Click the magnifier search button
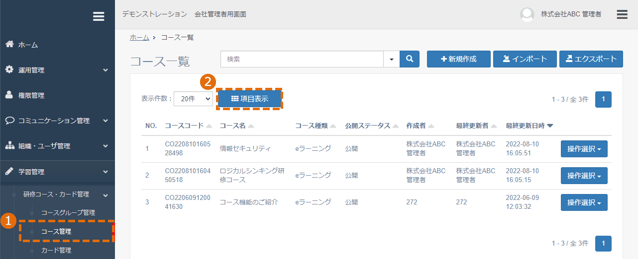The width and height of the screenshot is (638, 259). (410, 59)
